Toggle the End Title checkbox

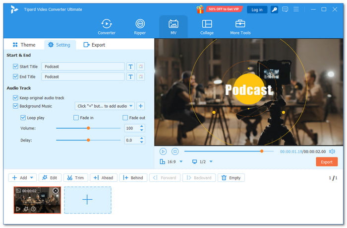pos(15,76)
